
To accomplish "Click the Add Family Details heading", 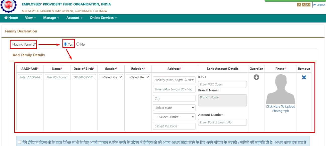I will point(29,55).
